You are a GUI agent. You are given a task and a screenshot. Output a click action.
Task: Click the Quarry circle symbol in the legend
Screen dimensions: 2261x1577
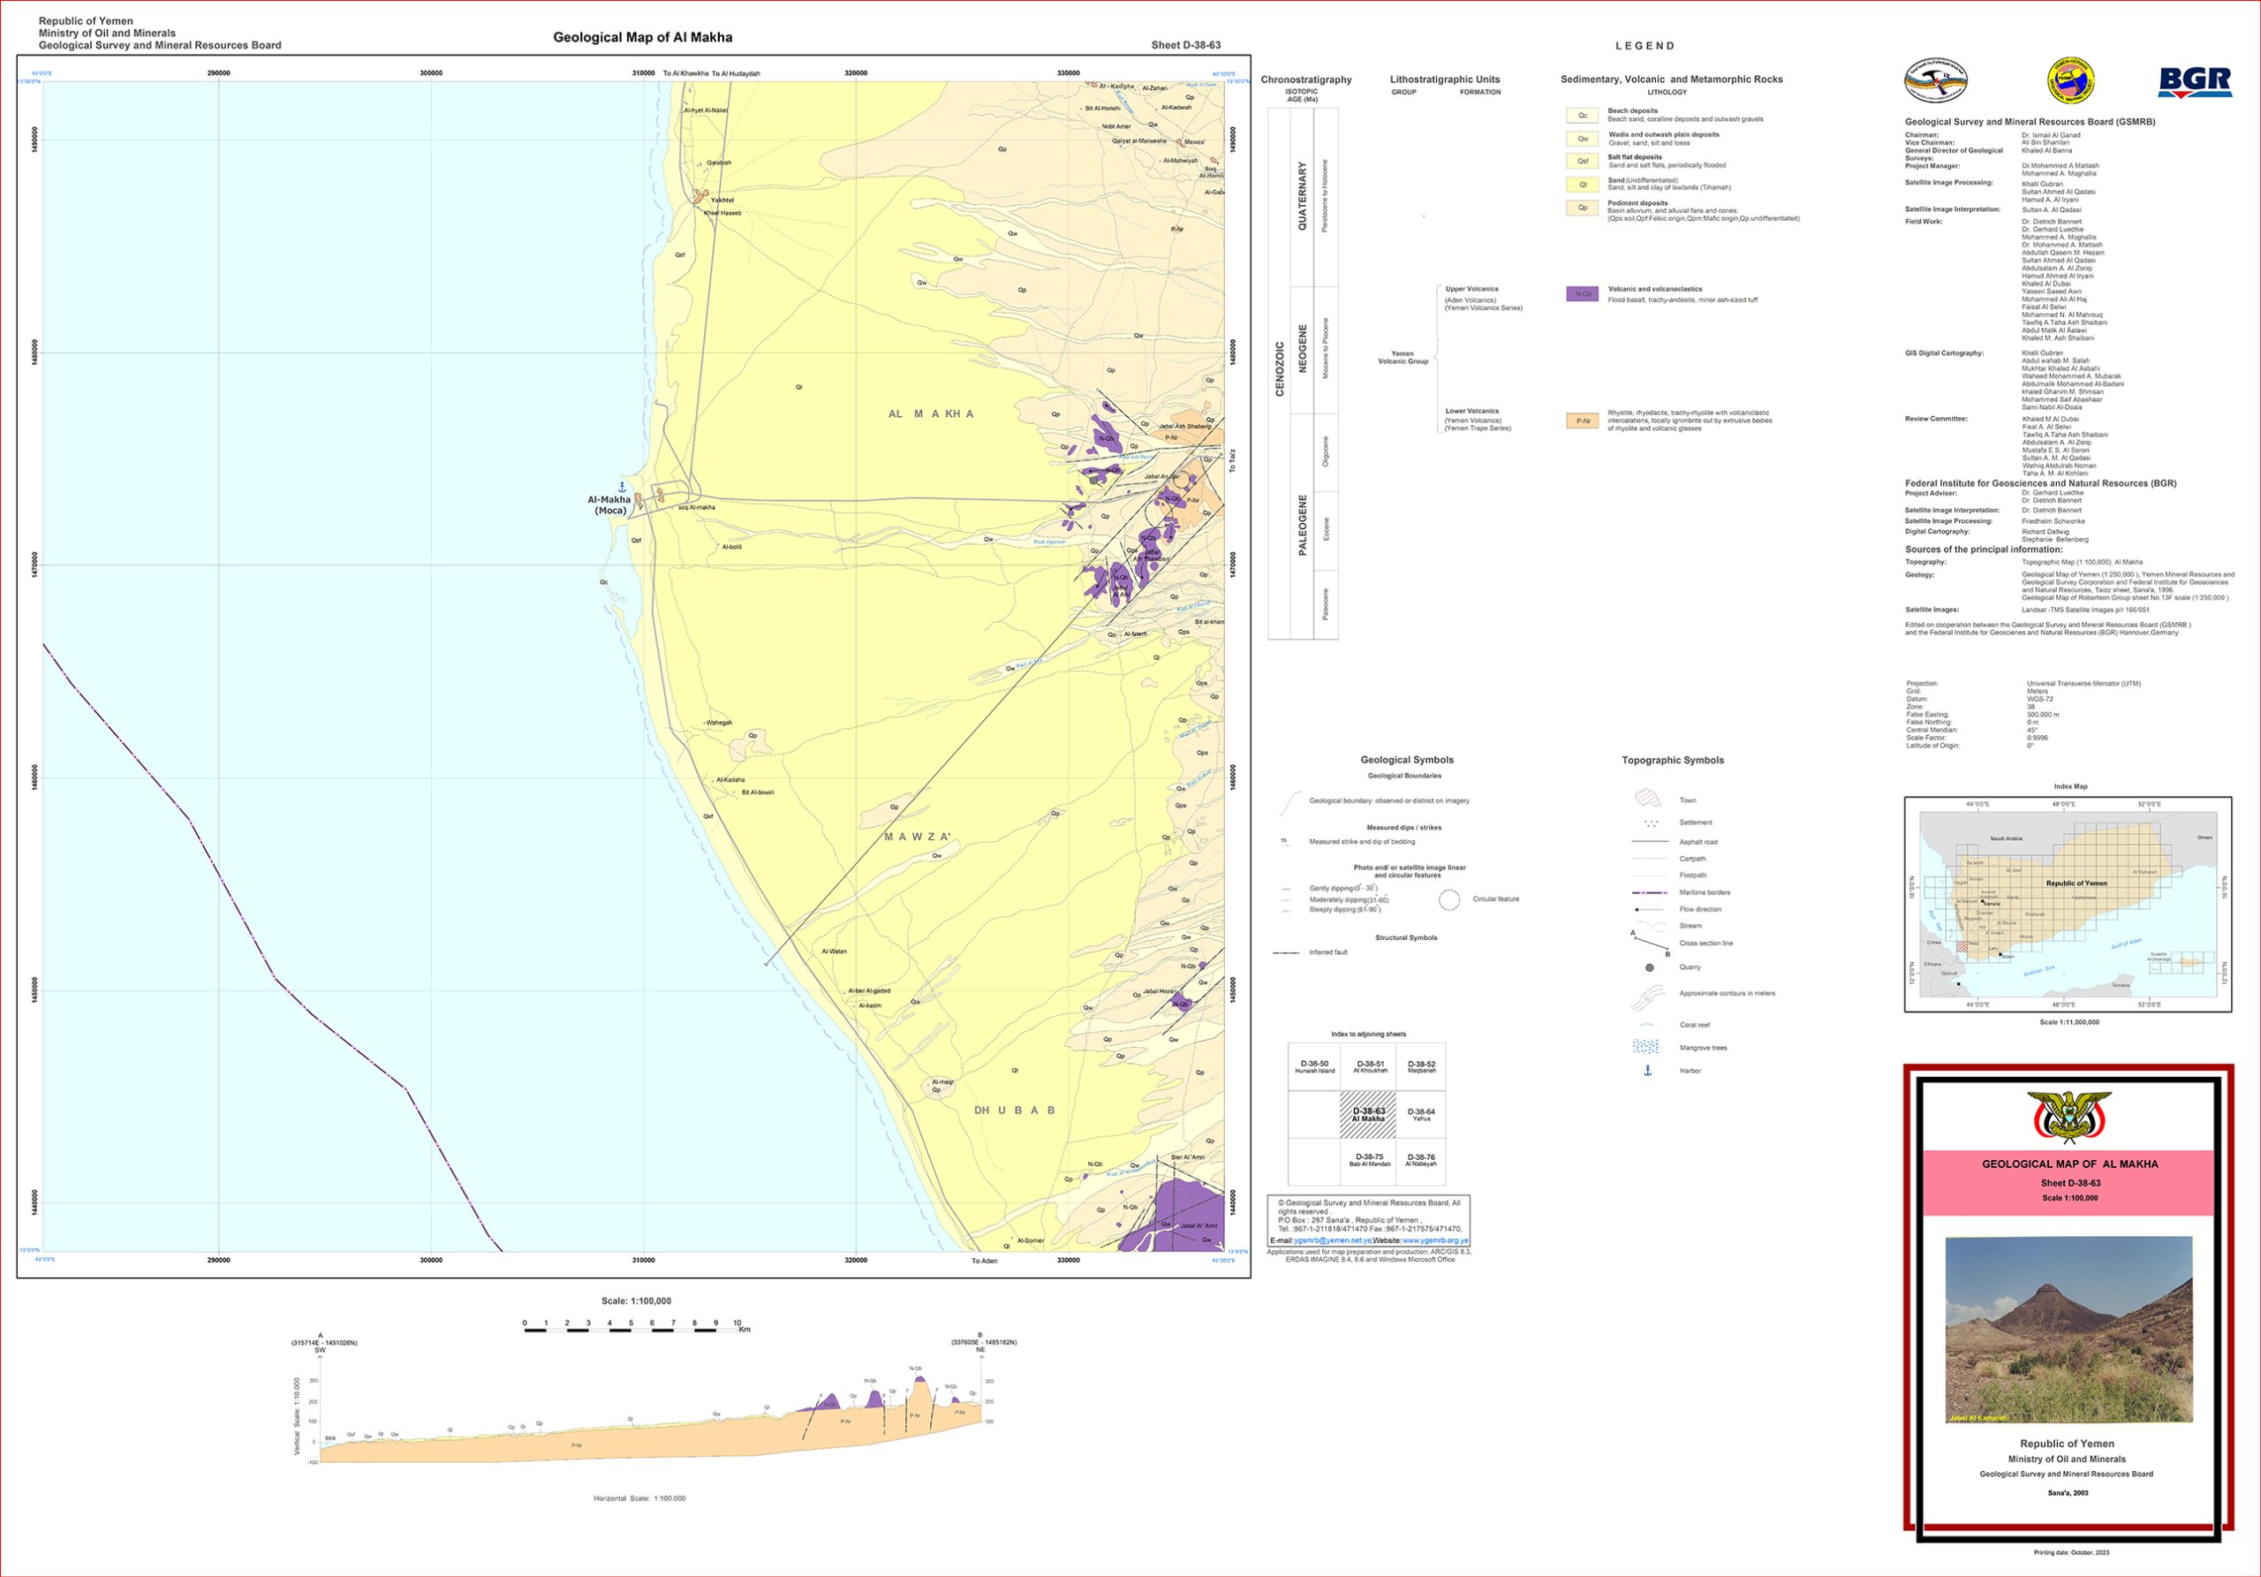click(x=1650, y=967)
